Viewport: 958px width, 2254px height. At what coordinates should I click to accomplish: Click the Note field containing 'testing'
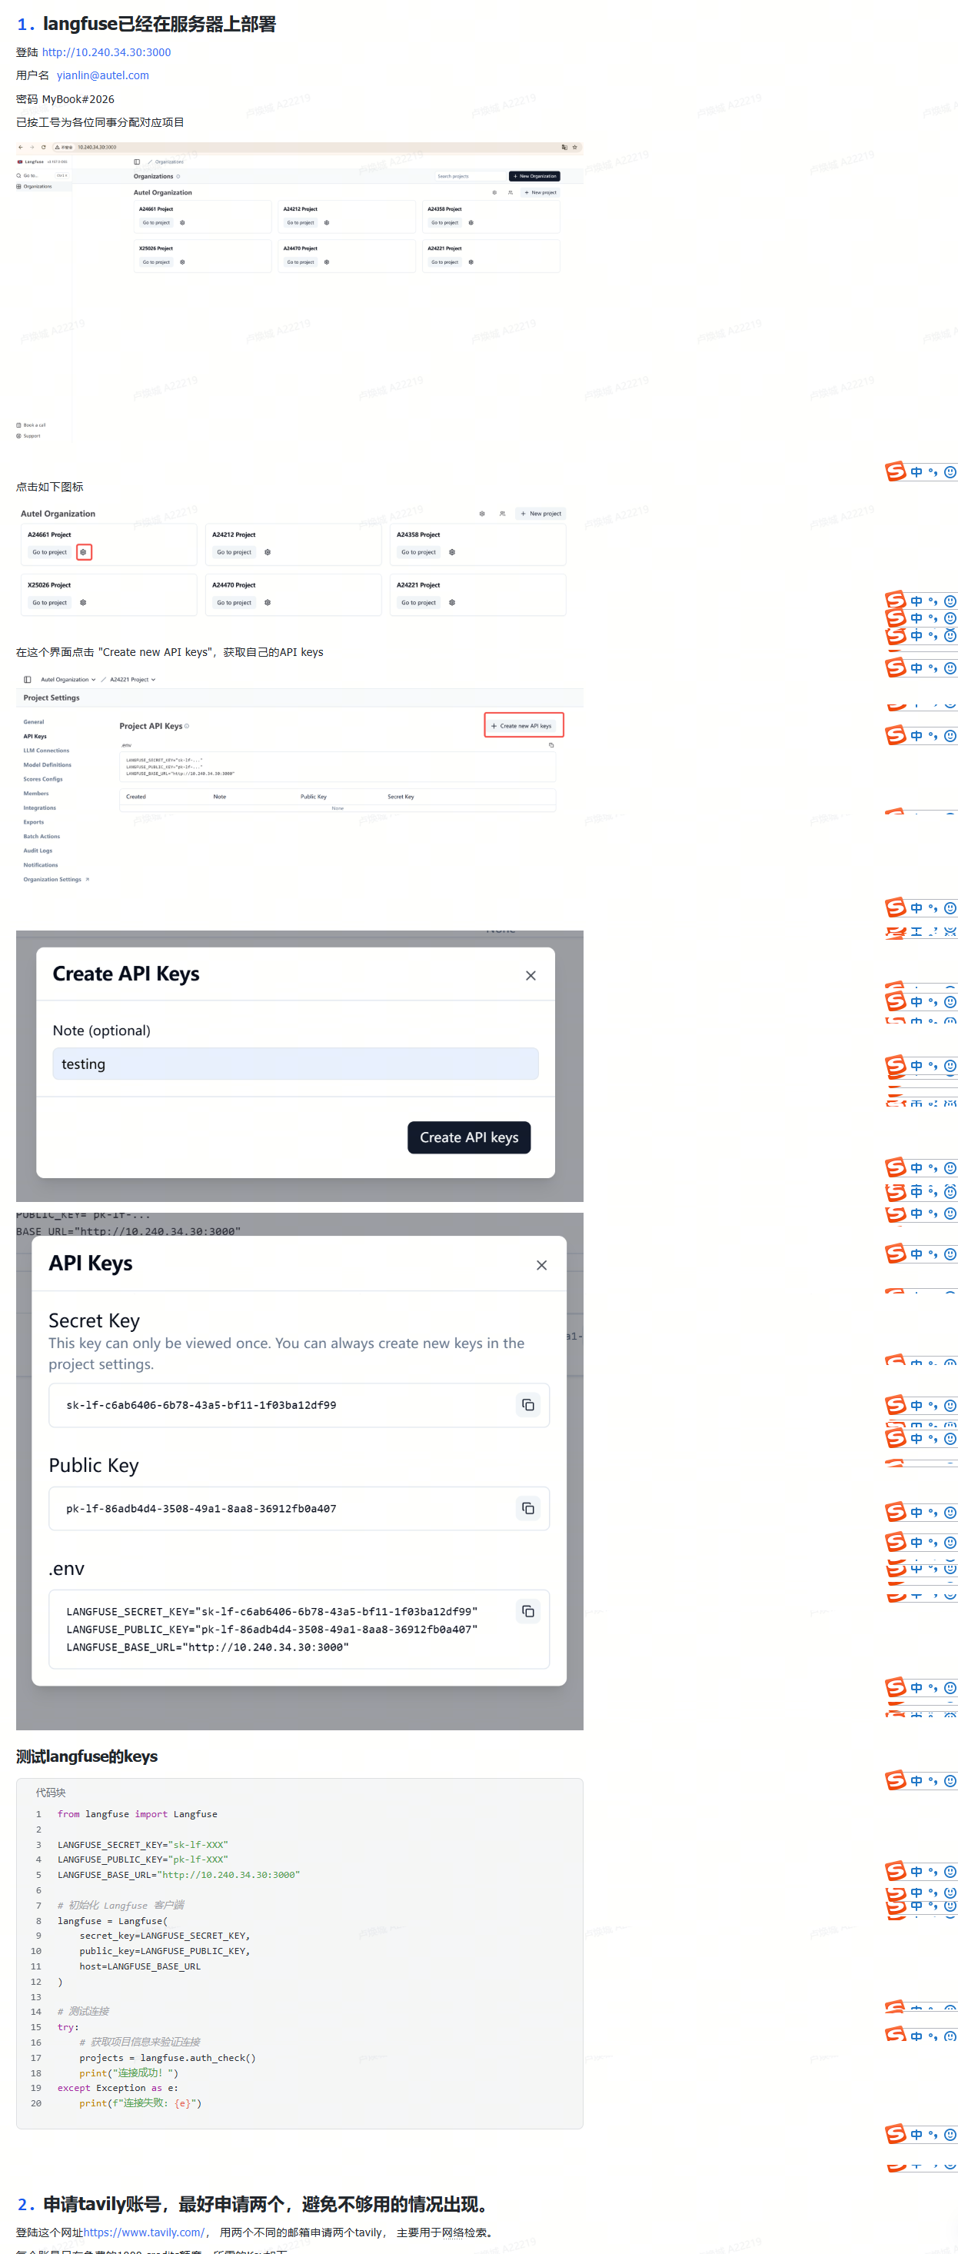pos(296,1064)
